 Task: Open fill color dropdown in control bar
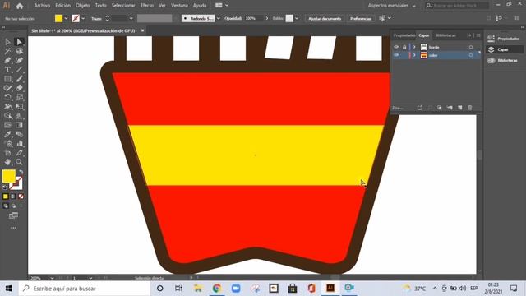[x=66, y=18]
